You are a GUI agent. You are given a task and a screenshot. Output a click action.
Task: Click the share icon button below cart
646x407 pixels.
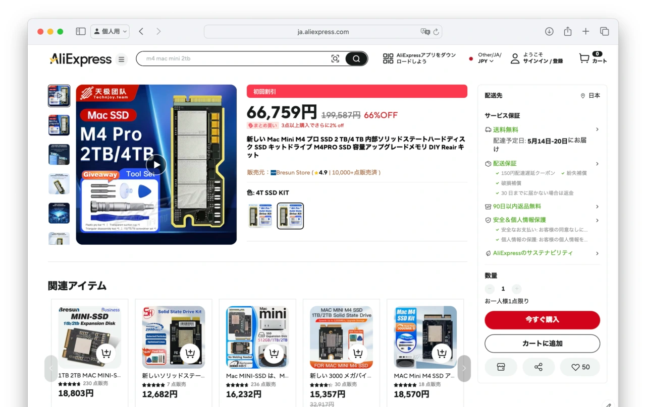(x=539, y=367)
